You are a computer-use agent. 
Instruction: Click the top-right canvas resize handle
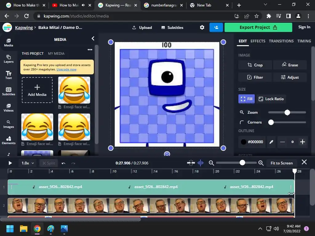click(223, 42)
